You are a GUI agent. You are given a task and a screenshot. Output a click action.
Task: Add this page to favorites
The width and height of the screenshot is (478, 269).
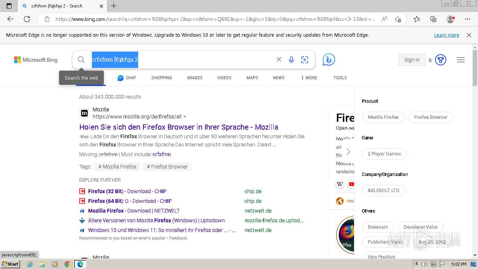click(x=398, y=19)
